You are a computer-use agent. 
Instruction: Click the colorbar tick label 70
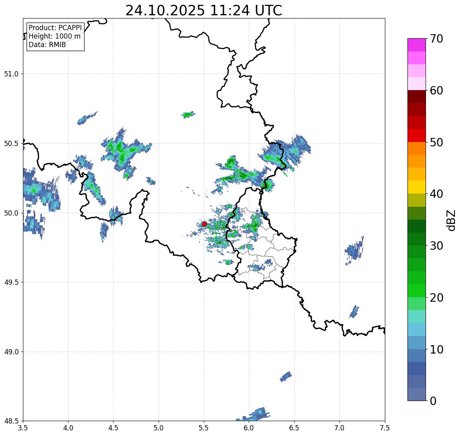coord(436,39)
